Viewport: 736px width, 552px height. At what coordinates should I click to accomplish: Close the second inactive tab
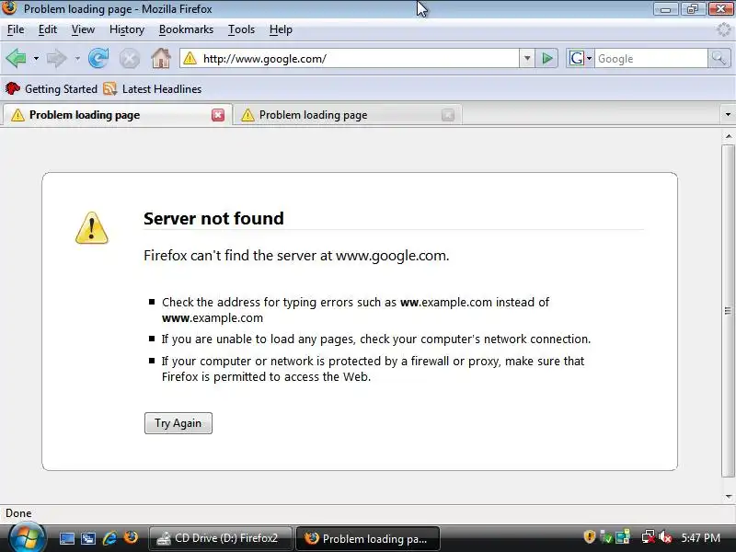click(448, 115)
